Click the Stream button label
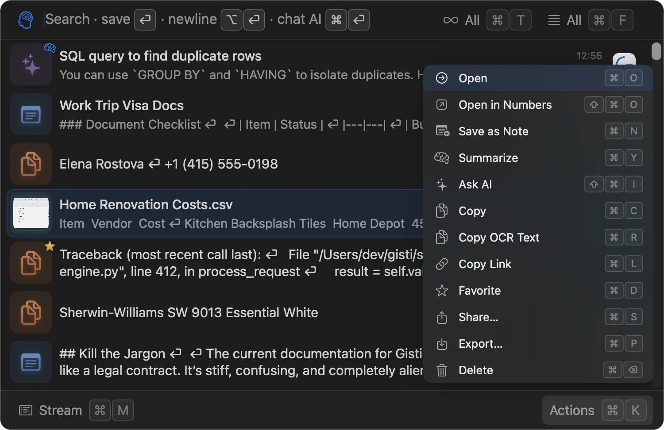Viewport: 664px width, 430px height. [x=61, y=411]
